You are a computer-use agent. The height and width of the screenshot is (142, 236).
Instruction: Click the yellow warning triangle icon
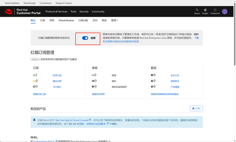point(34,81)
